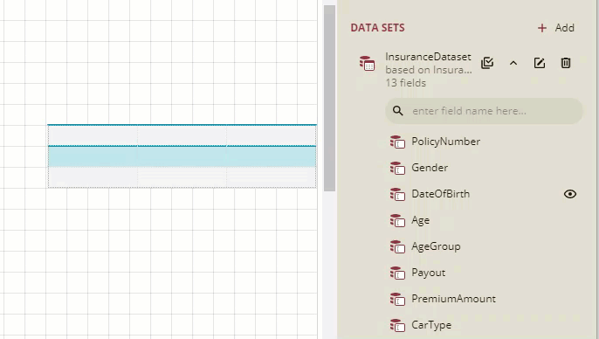Click the design canvas vertical scrollbar
The height and width of the screenshot is (339, 599).
[x=329, y=98]
